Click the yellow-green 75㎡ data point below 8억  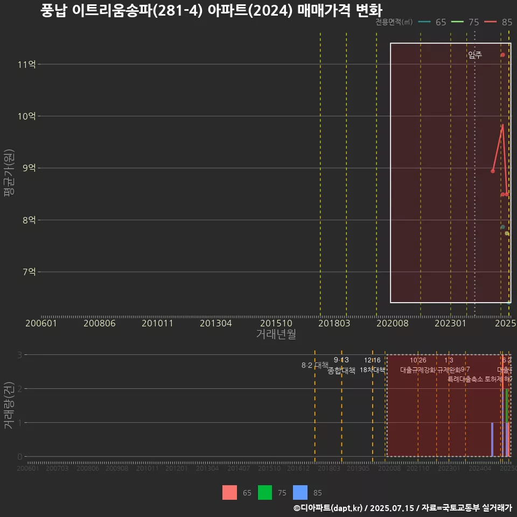pyautogui.click(x=507, y=233)
